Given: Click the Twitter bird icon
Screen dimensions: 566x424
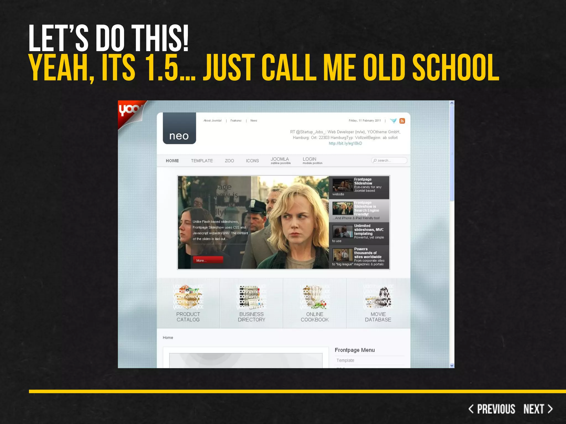Looking at the screenshot, I should [393, 121].
